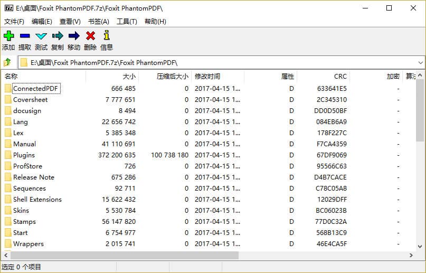
Task: Click the Copy (复制) toolbar icon
Action: pos(58,36)
